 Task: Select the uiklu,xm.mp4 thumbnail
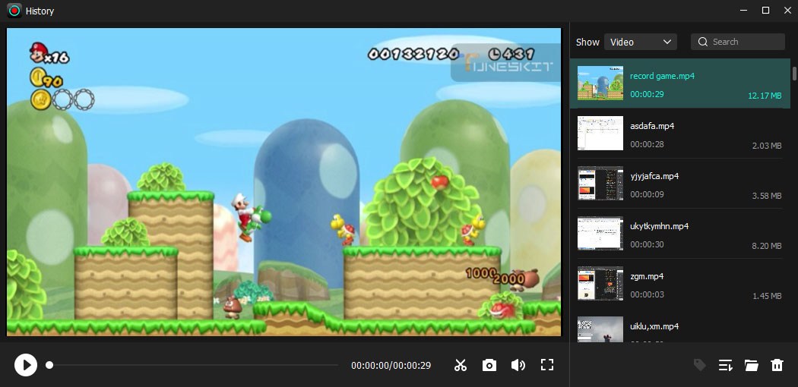(600, 329)
